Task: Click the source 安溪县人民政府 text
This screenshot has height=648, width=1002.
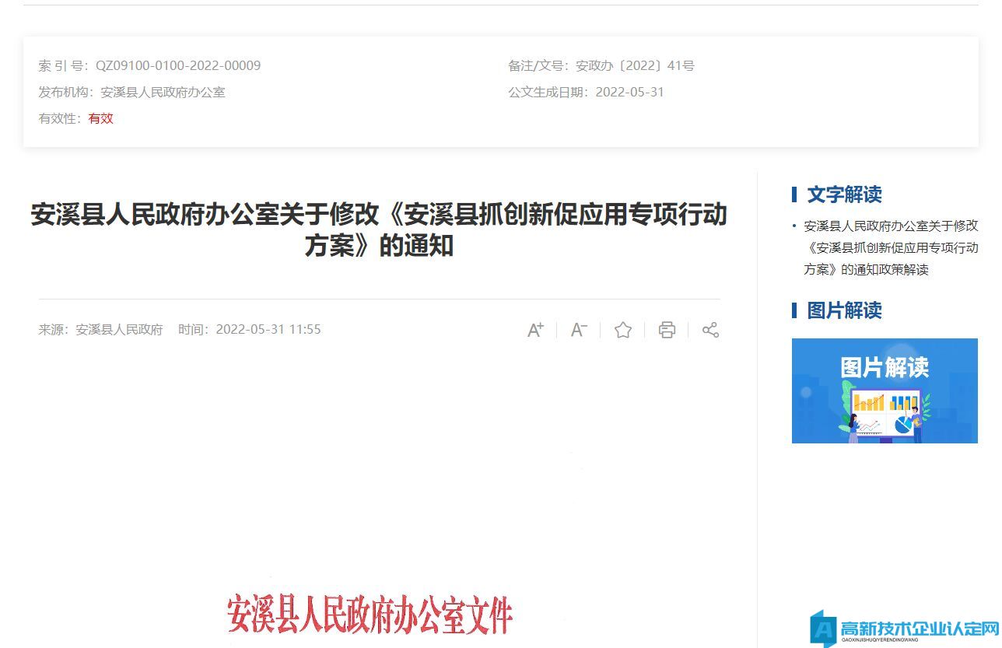Action: (x=119, y=329)
